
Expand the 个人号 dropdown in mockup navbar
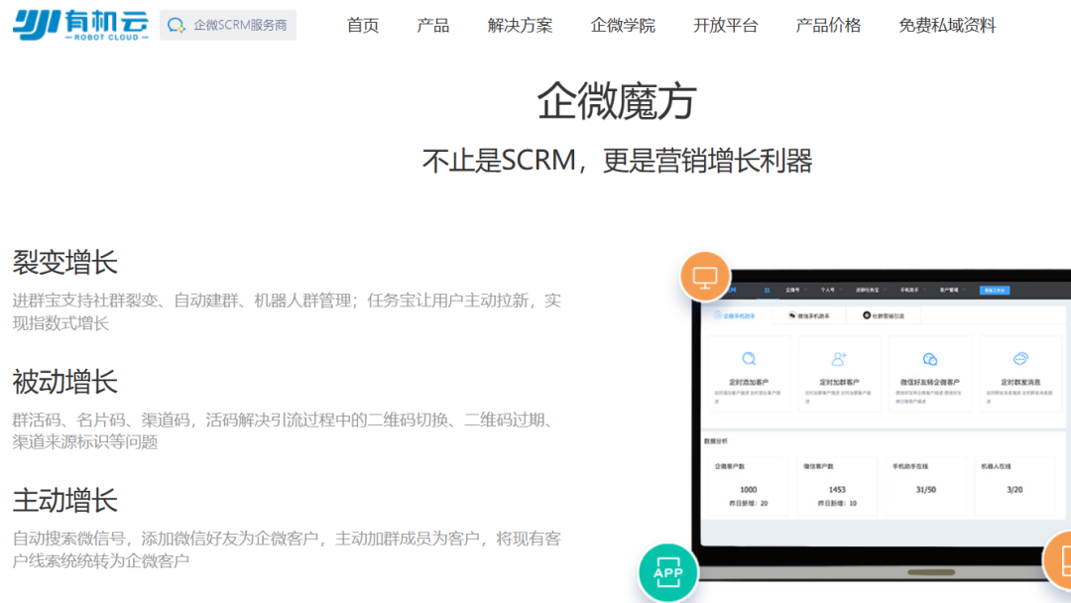[x=831, y=291]
